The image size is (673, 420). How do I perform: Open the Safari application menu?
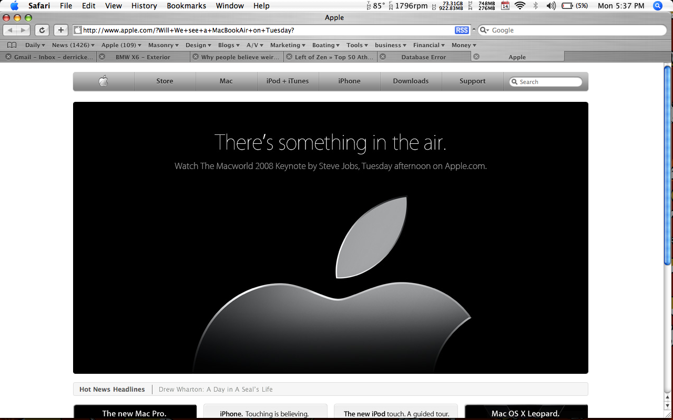click(39, 6)
